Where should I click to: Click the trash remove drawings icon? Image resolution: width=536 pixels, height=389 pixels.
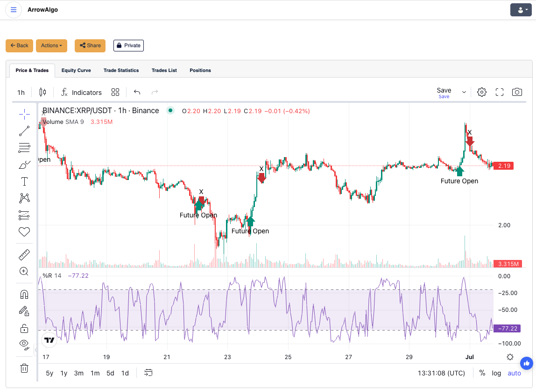(24, 368)
